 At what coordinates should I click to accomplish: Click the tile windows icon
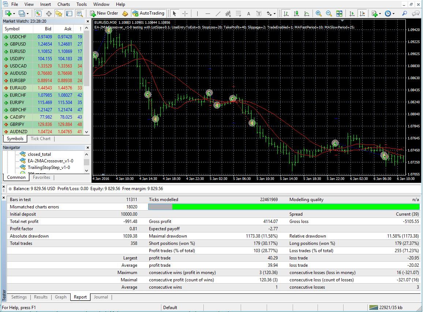pyautogui.click(x=339, y=13)
